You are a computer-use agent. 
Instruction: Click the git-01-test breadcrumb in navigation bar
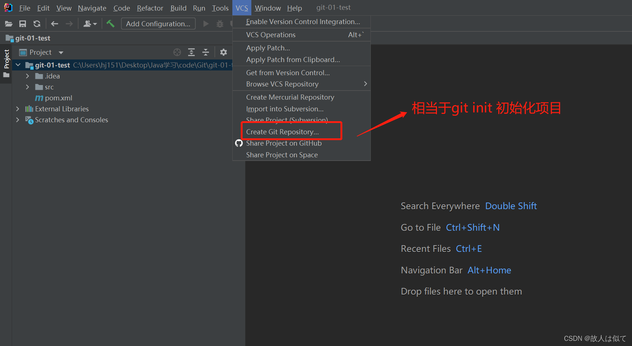coord(28,38)
